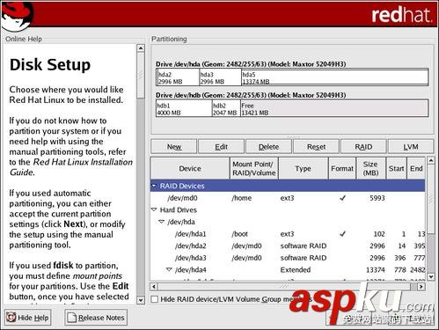Click help panel scroll down arrow

(x=141, y=300)
